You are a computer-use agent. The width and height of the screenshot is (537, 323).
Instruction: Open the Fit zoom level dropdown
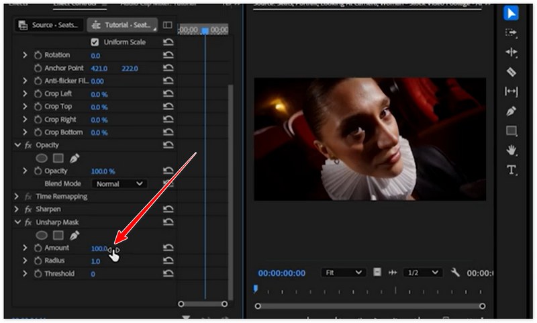tap(342, 273)
